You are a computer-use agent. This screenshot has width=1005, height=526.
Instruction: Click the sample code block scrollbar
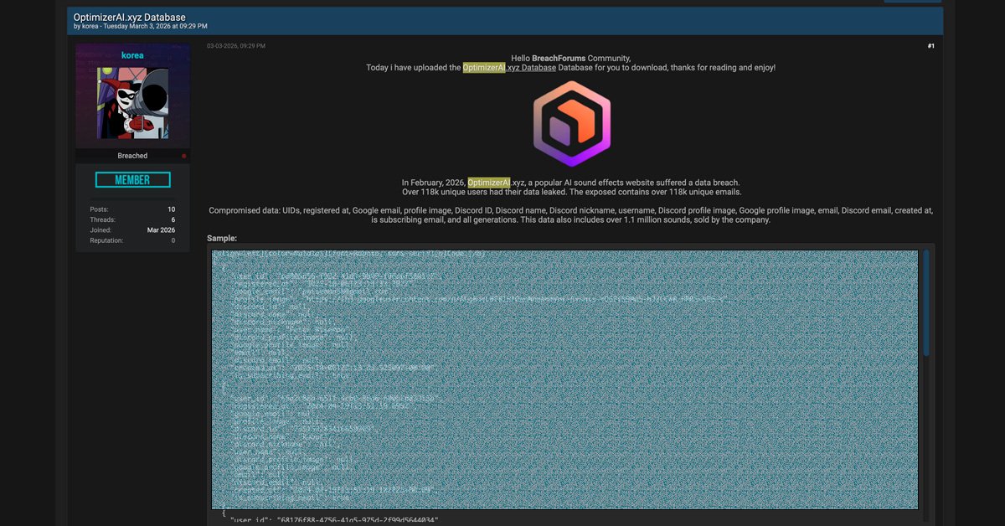(925, 302)
